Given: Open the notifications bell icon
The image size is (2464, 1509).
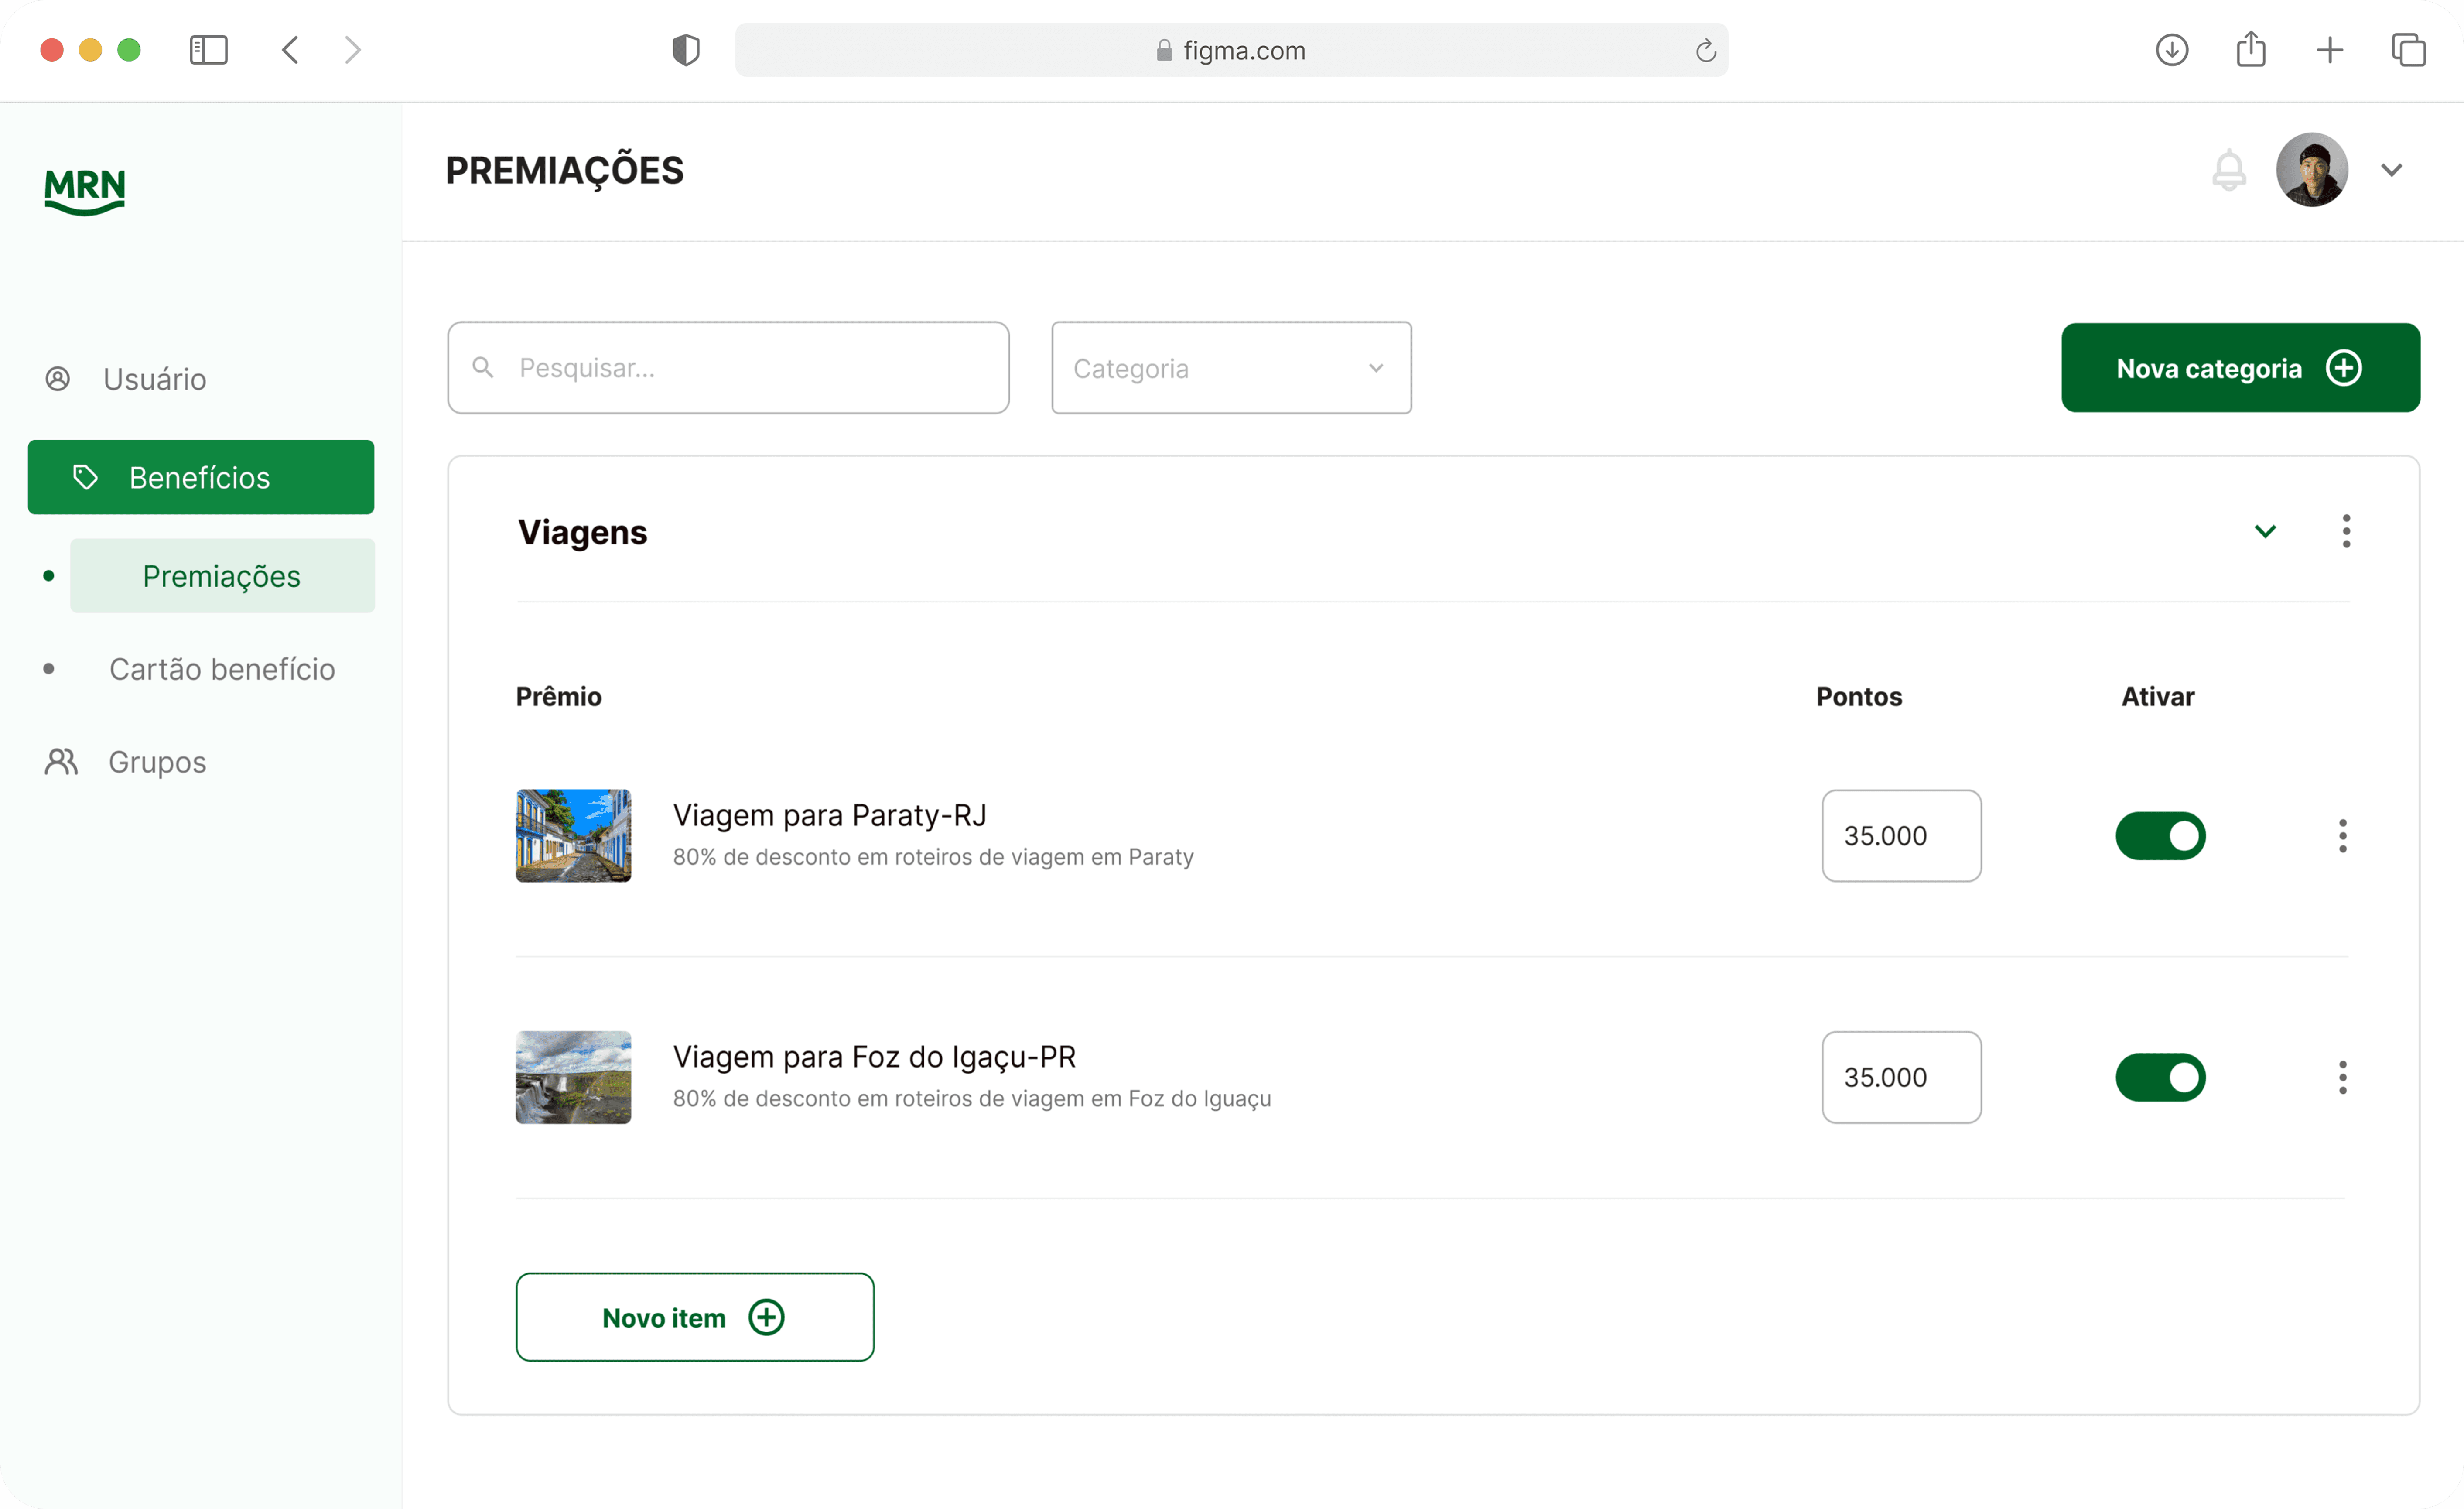Looking at the screenshot, I should [2228, 170].
